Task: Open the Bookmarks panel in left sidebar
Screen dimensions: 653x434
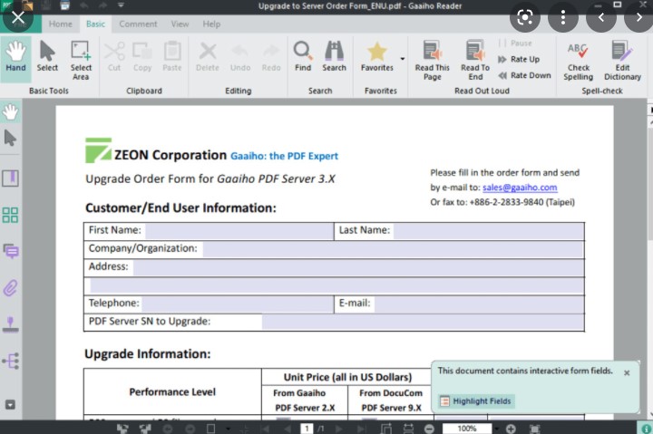Action: 10,178
